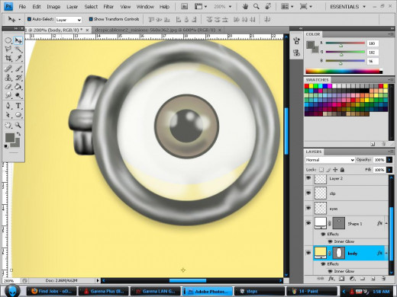Viewport: 397px width, 297px height.
Task: Select the Zoom tool in toolbox
Action: 18,125
